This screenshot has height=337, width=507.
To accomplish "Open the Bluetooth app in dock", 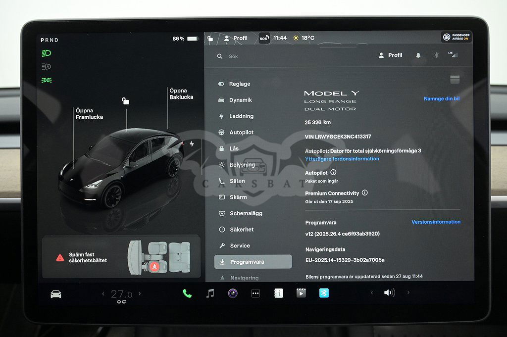I will [324, 293].
